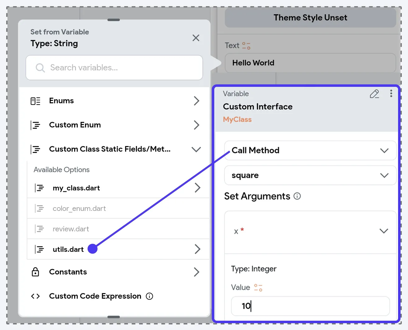Open variable settings icon beside Text label

tap(246, 46)
